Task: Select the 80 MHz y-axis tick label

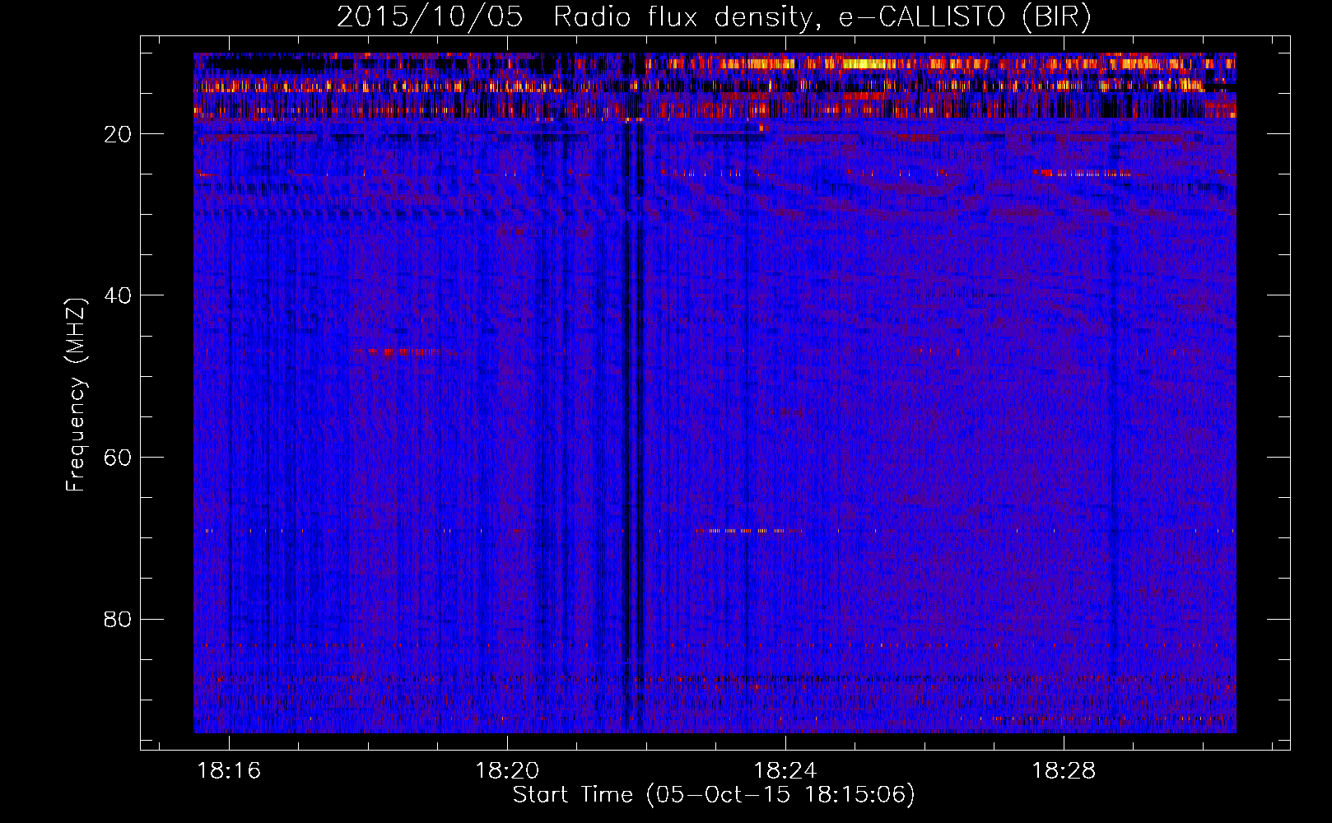Action: click(x=118, y=619)
